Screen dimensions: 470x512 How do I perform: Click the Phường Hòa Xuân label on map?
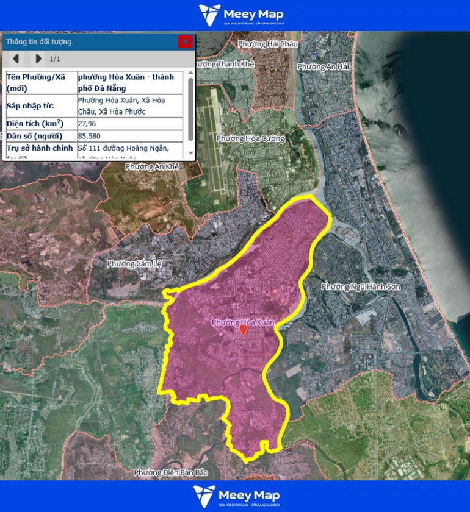pyautogui.click(x=243, y=321)
